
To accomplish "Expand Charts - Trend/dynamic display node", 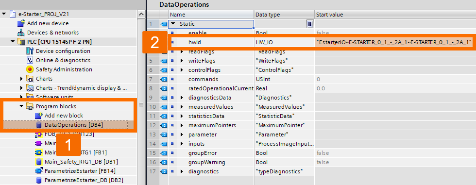I will (21, 88).
